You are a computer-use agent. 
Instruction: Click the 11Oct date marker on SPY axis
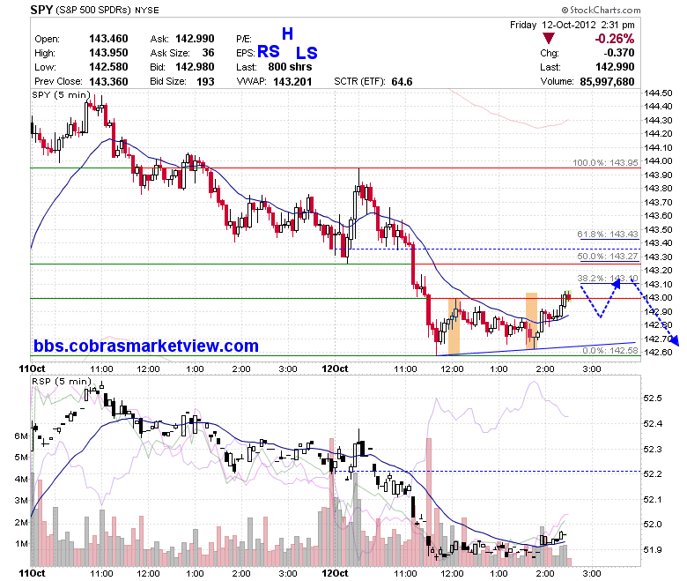(32, 369)
